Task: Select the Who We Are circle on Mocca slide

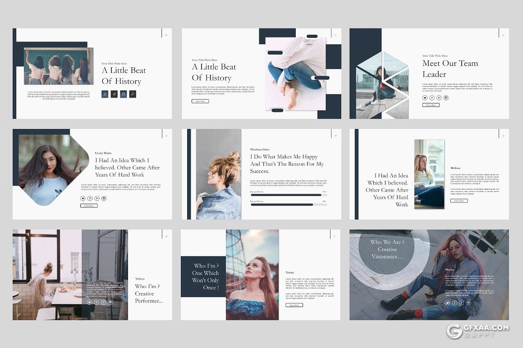Action: [x=387, y=249]
